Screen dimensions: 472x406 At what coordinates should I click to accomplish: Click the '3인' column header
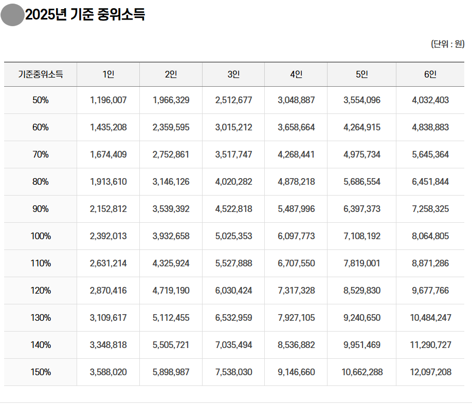tap(233, 74)
